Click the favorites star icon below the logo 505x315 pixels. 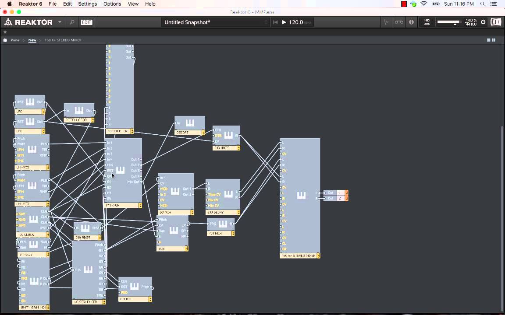(x=5, y=32)
